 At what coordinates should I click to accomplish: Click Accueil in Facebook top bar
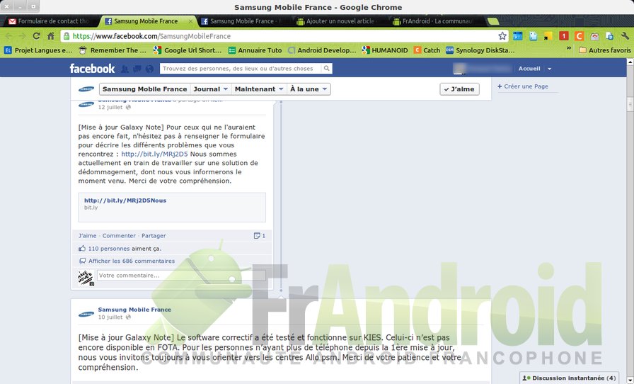529,69
